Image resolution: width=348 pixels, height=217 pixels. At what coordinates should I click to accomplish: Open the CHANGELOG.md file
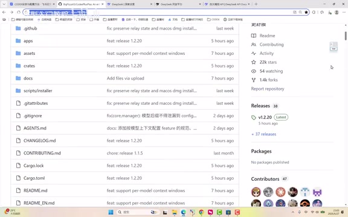[39, 140]
